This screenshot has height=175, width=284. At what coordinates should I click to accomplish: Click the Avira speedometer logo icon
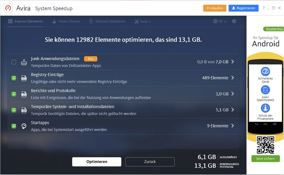pos(8,8)
